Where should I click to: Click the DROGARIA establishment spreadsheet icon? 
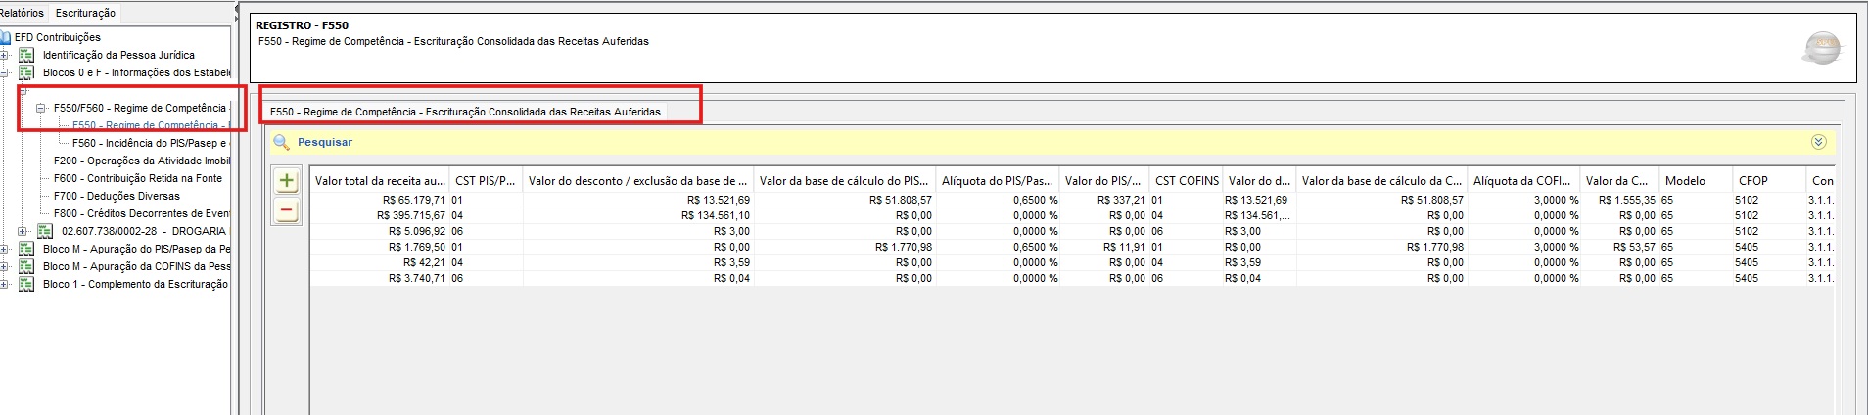point(45,231)
